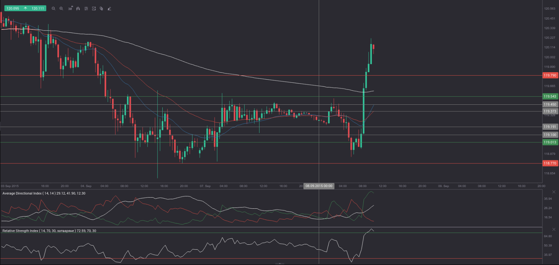The width and height of the screenshot is (559, 265).
Task: Click the copy/duplicate chart icon
Action: [x=101, y=8]
